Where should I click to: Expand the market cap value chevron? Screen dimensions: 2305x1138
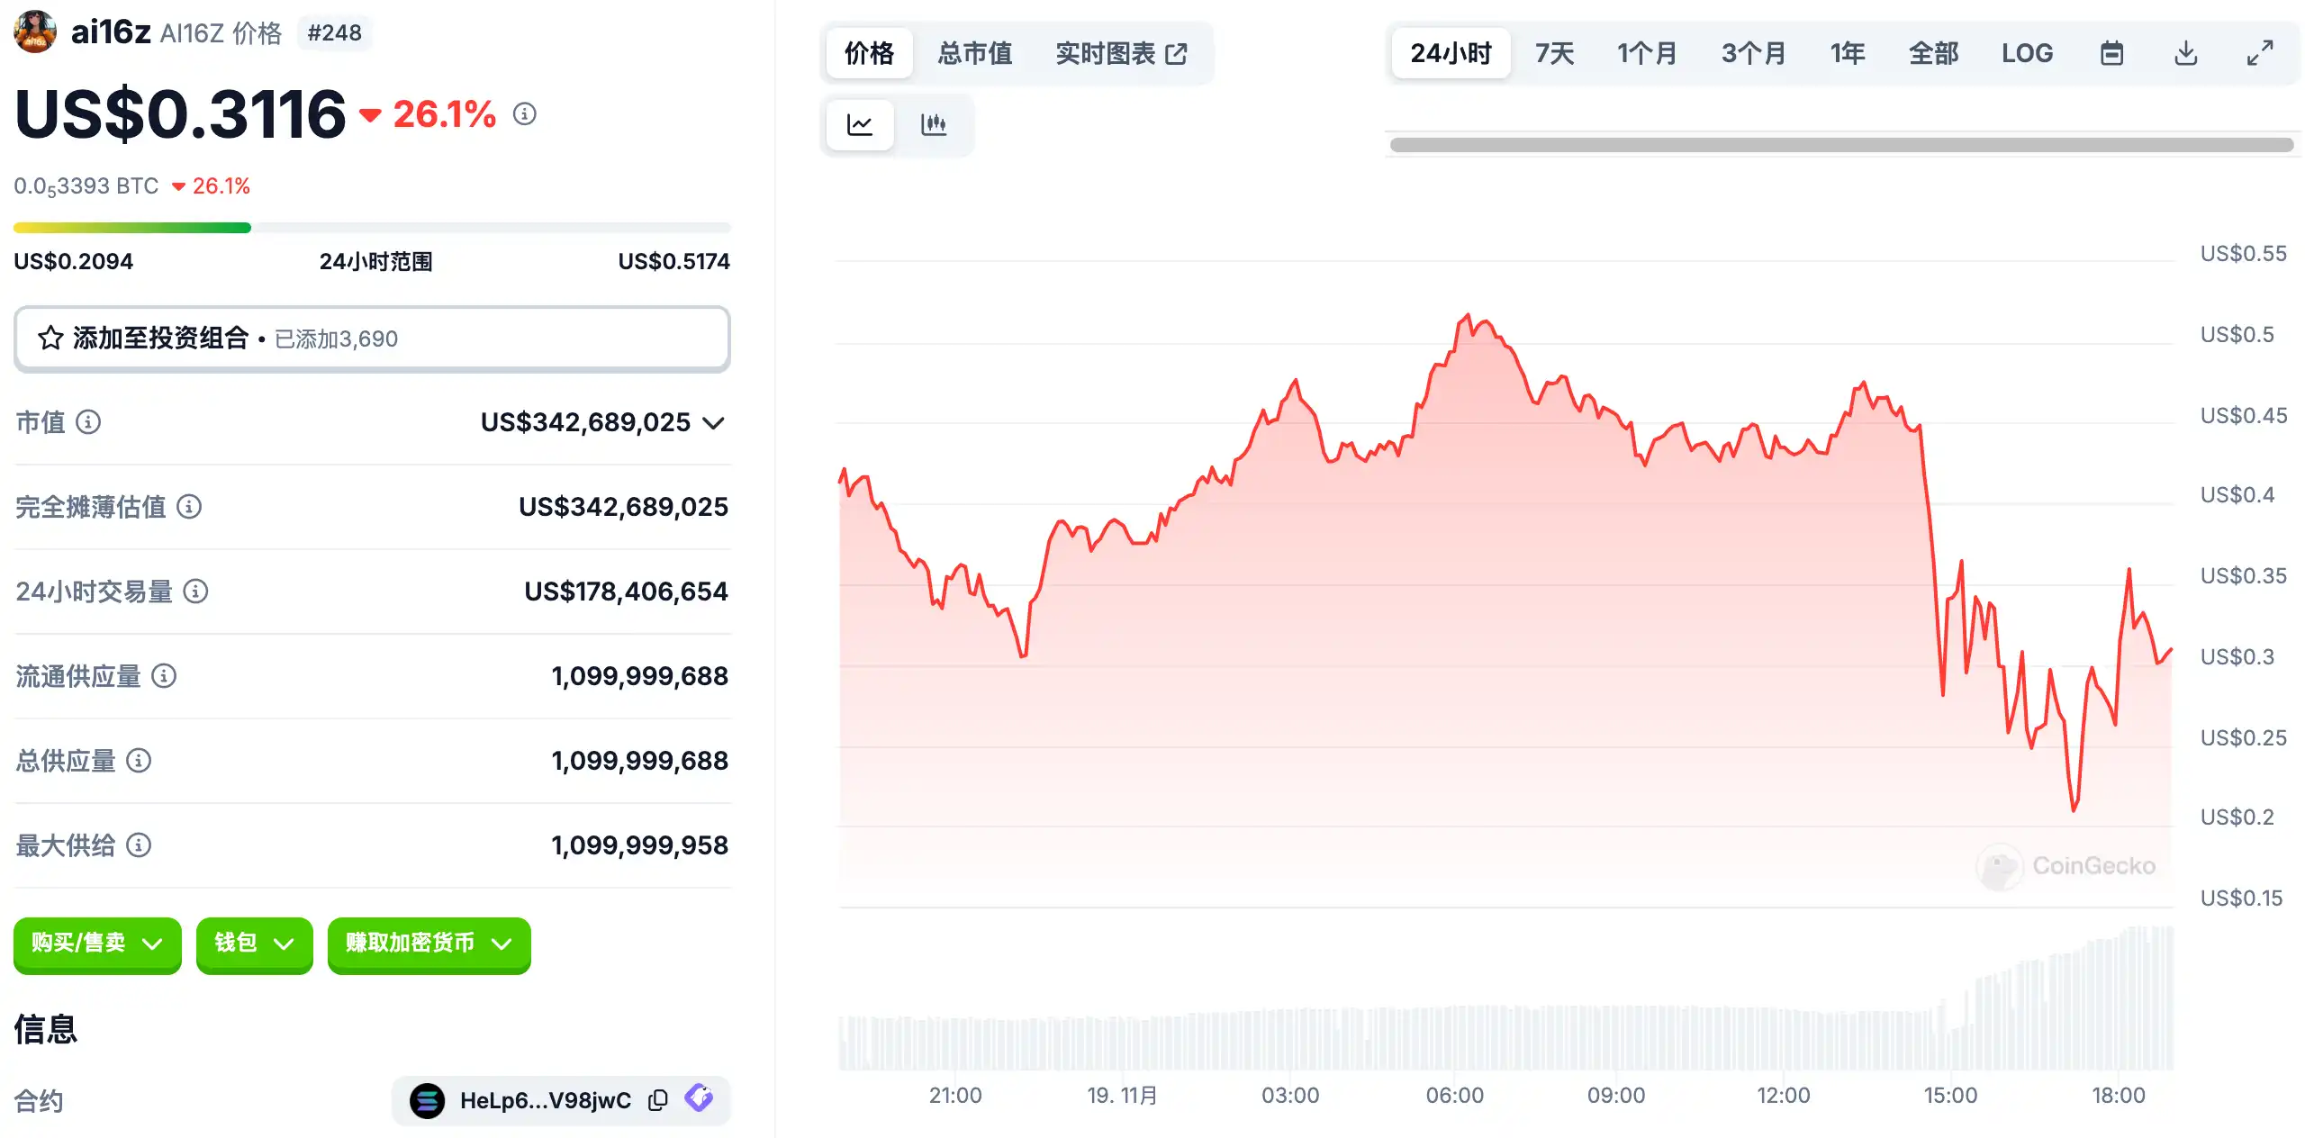(714, 423)
